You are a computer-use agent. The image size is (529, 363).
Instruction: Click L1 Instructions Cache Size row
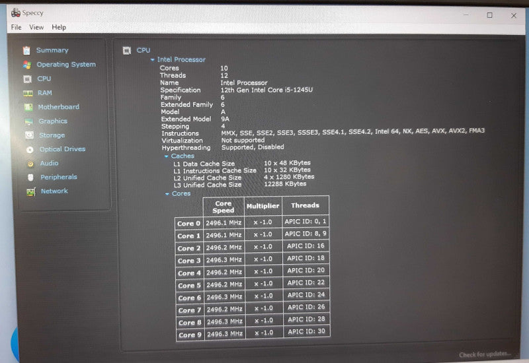(x=242, y=170)
